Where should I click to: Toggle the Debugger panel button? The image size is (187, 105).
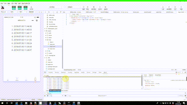[25, 8]
